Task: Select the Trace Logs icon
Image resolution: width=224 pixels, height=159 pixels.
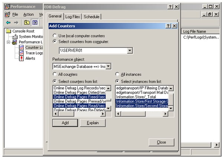Action: coord(21,53)
